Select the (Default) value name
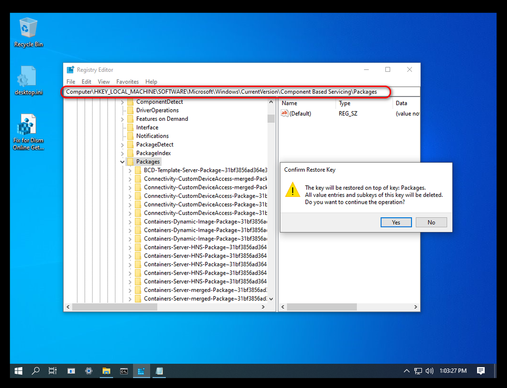 pyautogui.click(x=300, y=113)
